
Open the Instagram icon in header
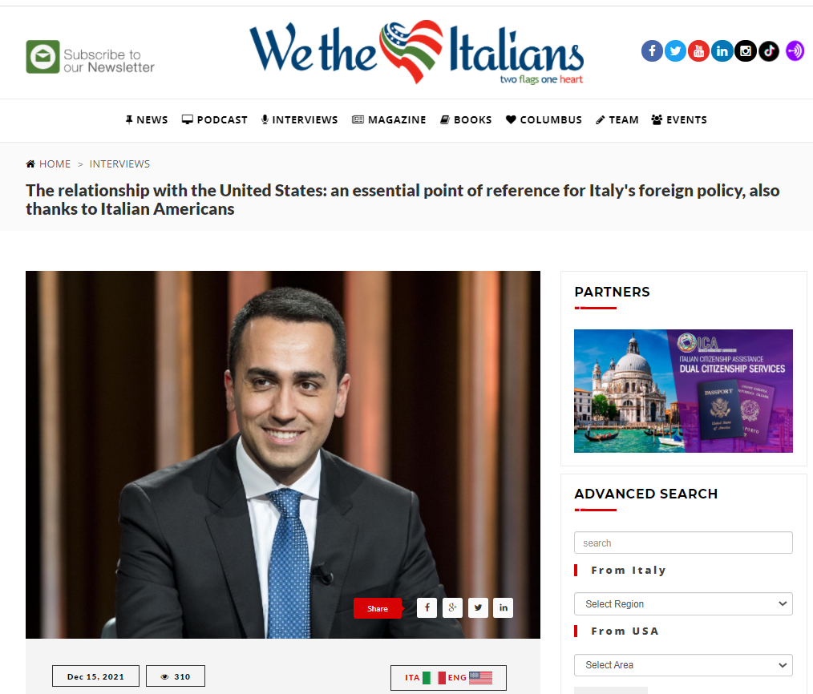click(746, 50)
